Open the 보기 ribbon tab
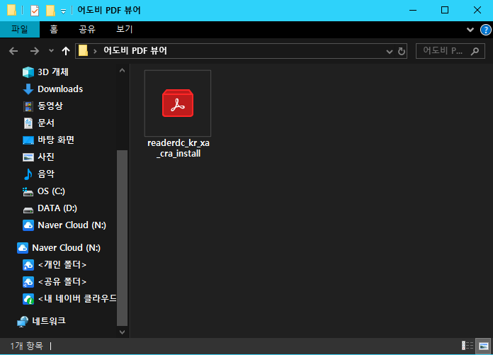 [x=125, y=30]
